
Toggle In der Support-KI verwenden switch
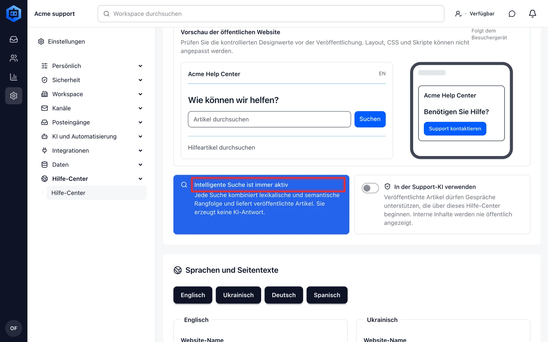tap(370, 188)
